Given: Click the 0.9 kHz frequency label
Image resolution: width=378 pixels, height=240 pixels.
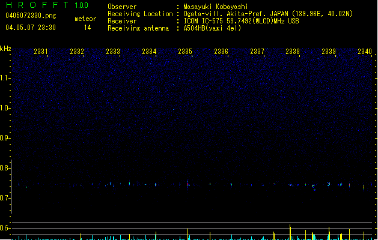Looking at the screenshot, I should coord(5,138).
